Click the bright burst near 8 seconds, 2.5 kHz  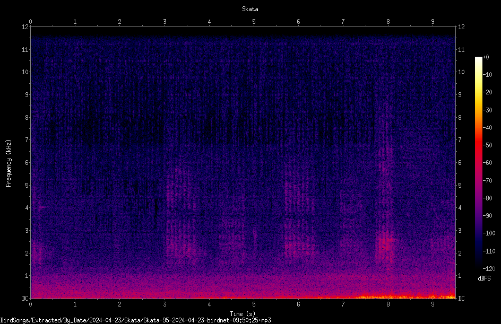click(x=386, y=243)
